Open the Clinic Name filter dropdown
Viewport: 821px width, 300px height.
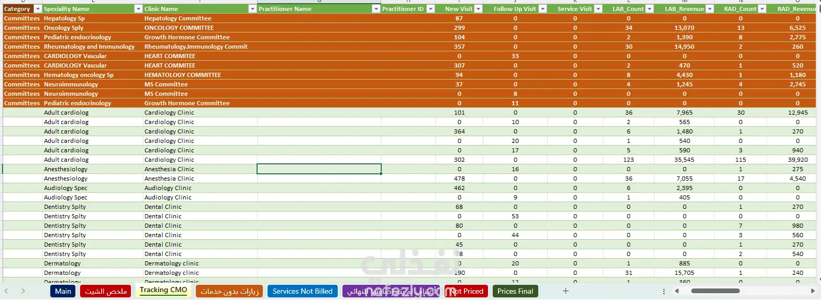coord(253,9)
